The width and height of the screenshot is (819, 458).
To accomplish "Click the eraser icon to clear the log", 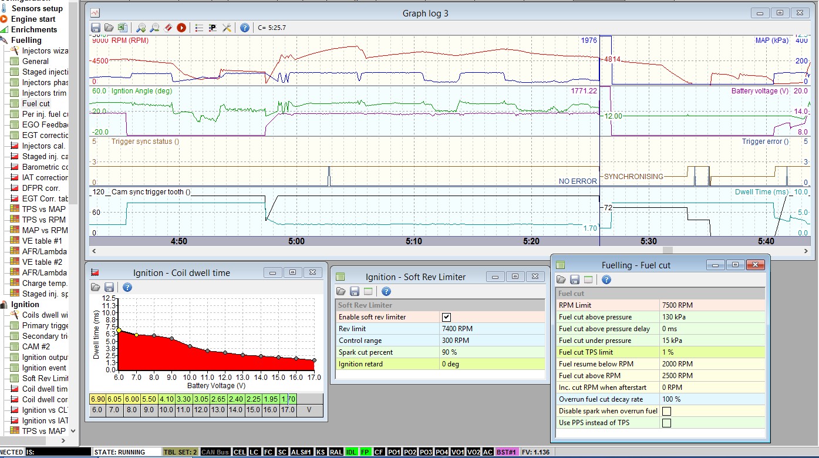I will click(168, 28).
